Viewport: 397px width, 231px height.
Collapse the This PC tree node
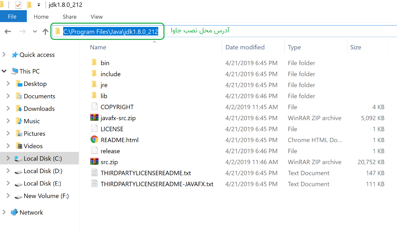pyautogui.click(x=4, y=71)
